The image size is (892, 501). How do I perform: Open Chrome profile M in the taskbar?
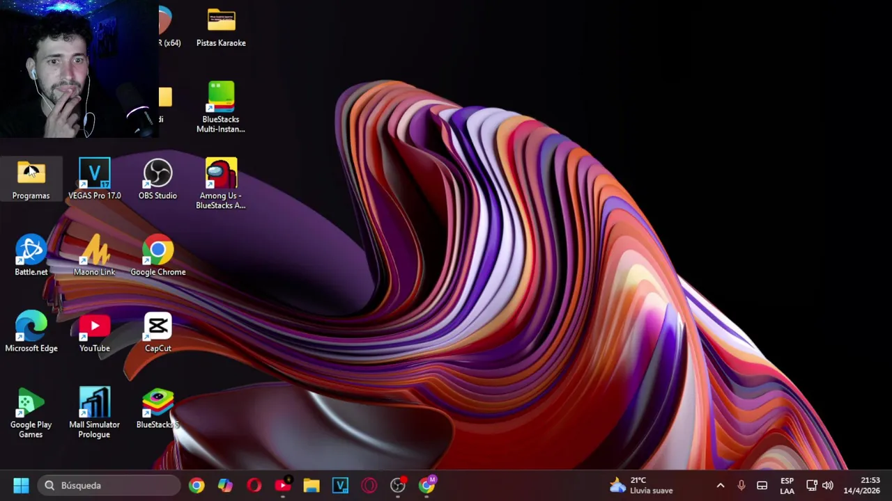coord(426,485)
